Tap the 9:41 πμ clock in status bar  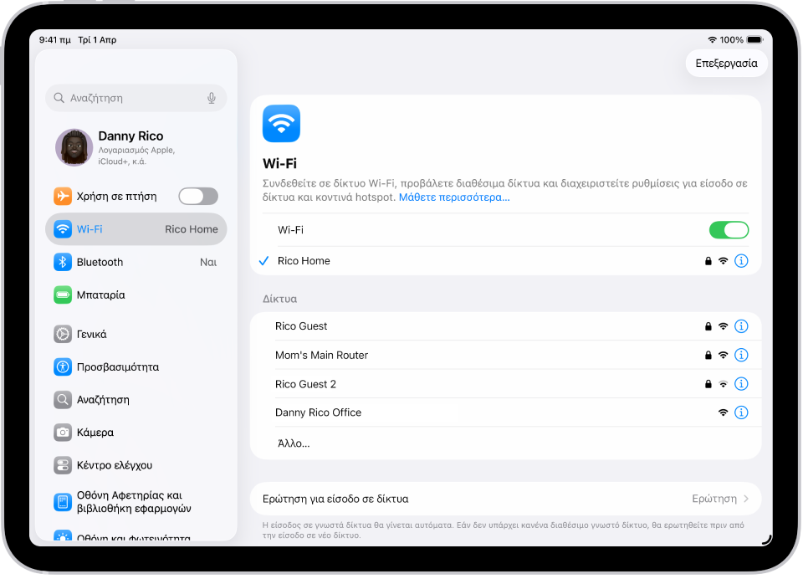55,40
